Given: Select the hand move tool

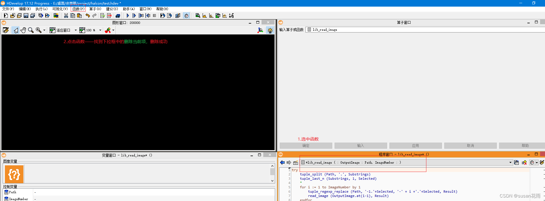Looking at the screenshot, I should point(23,30).
